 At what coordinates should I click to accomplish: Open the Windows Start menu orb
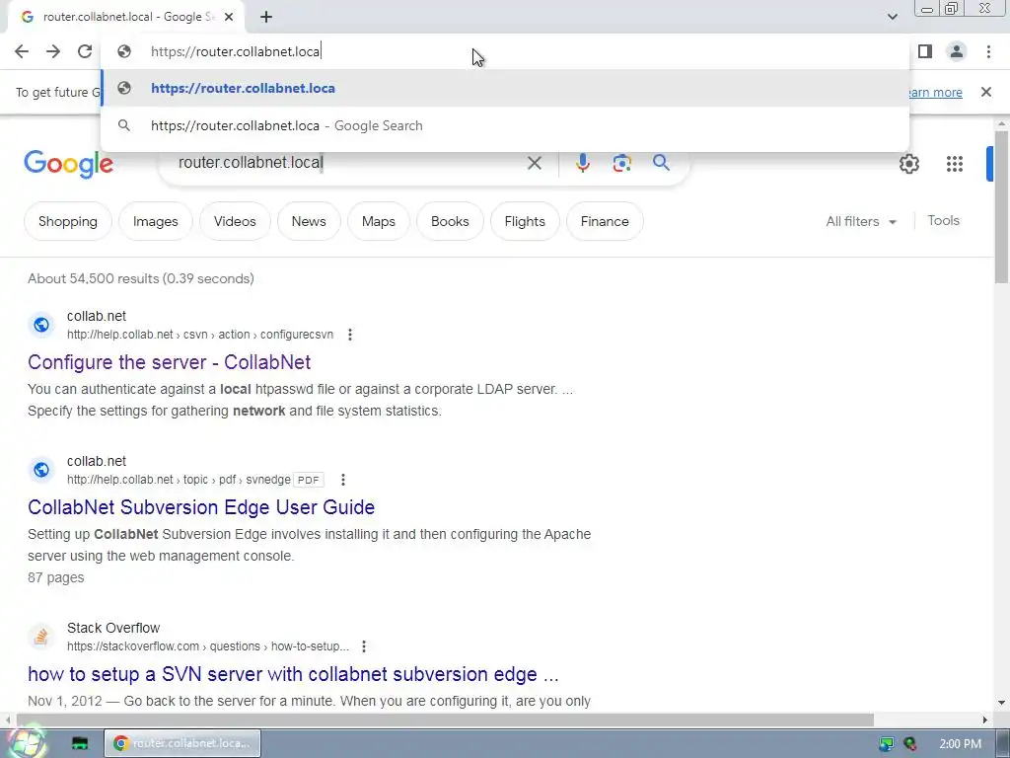[27, 742]
